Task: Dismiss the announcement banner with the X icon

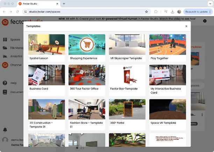Action: click(x=205, y=21)
